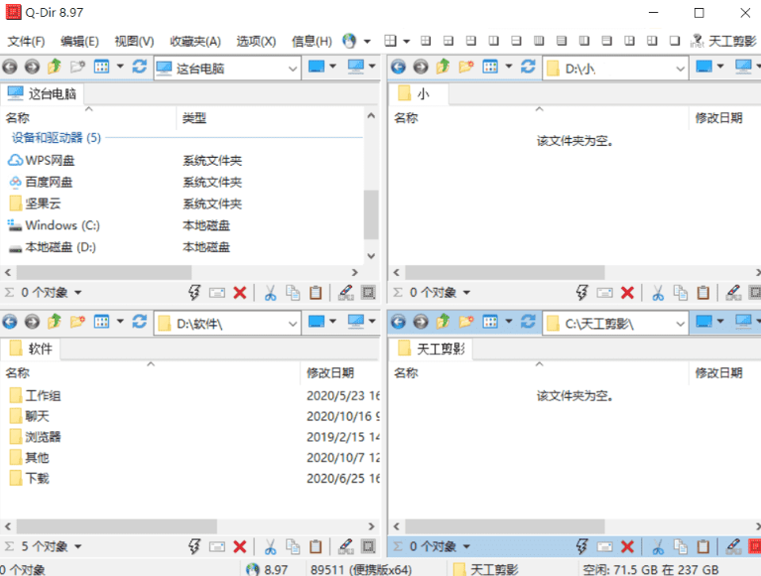This screenshot has height=576, width=761.
Task: Open the 0 个对象 dropdown in the top-left pane
Action: [x=77, y=293]
